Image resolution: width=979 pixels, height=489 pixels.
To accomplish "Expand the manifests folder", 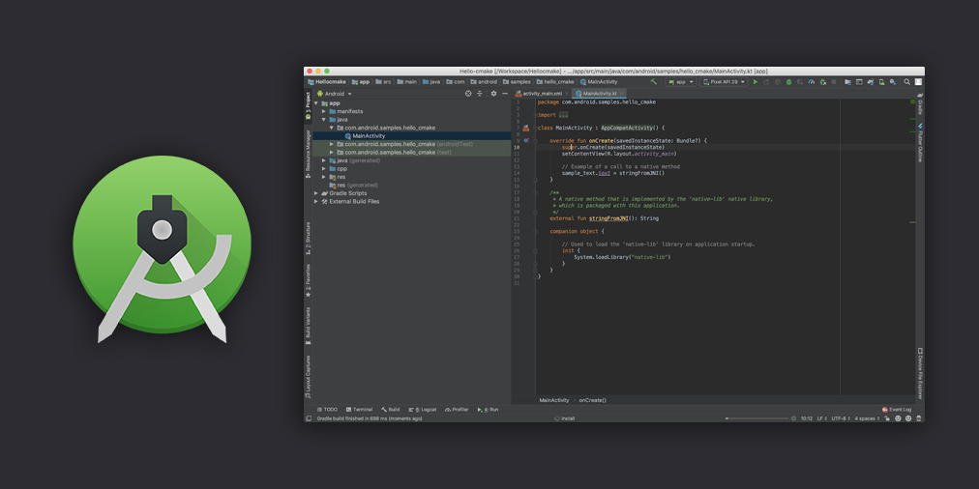I will coord(324,111).
